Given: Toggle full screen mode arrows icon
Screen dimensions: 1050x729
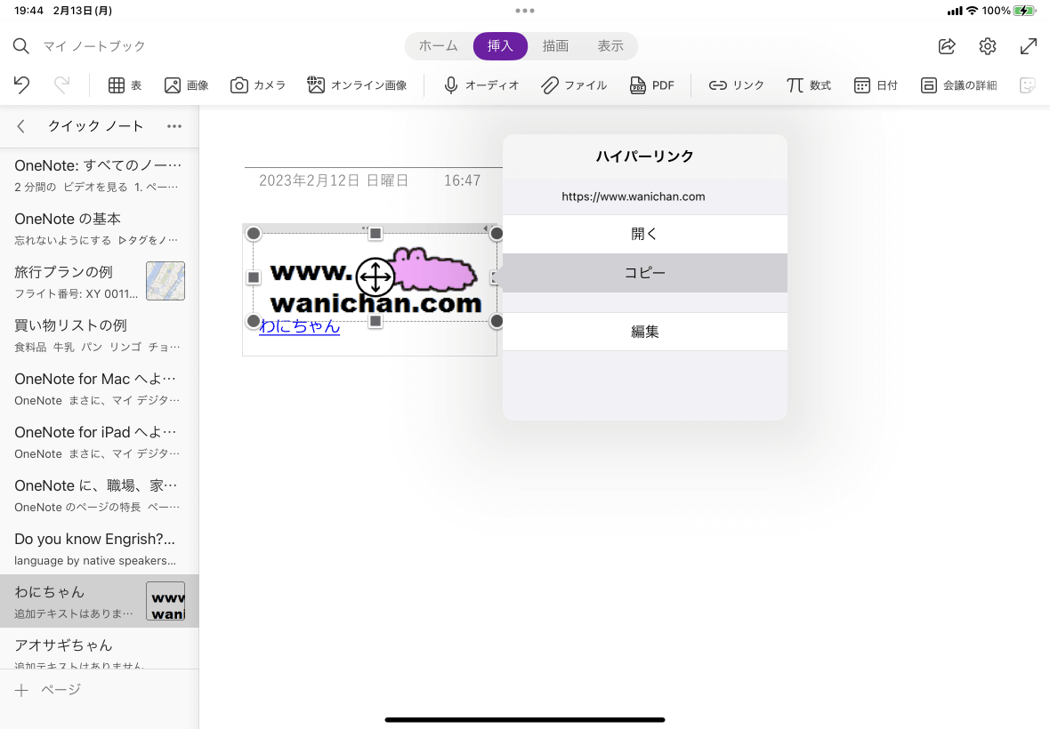Looking at the screenshot, I should click(x=1028, y=46).
